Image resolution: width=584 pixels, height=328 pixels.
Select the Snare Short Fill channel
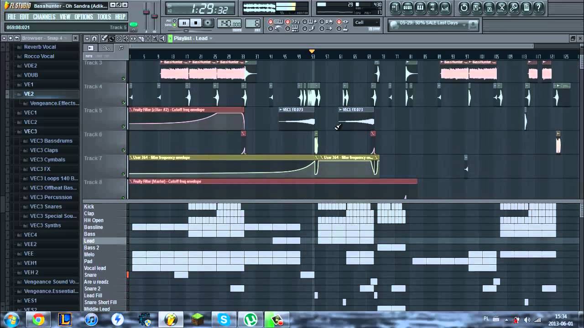pos(100,302)
